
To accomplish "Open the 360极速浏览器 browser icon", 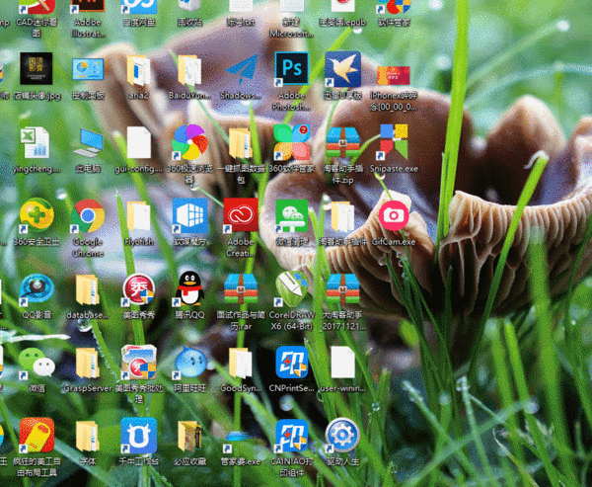I will click(x=189, y=142).
